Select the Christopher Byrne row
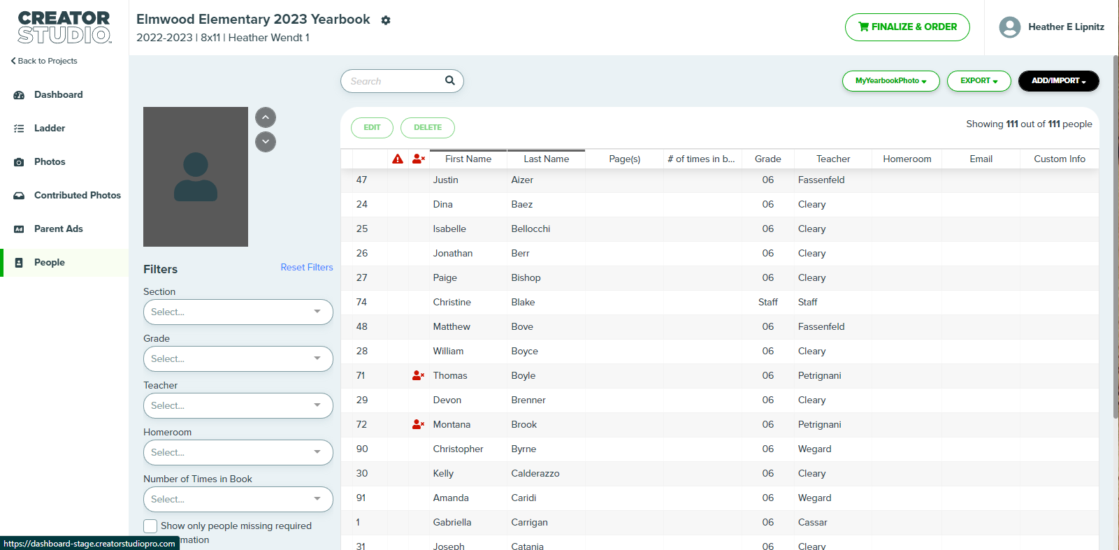 point(720,449)
